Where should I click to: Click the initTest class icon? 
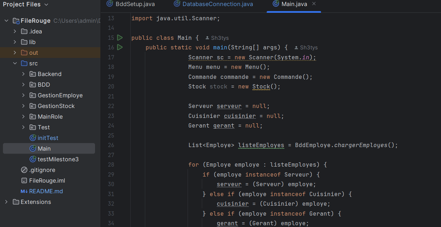[x=33, y=138]
